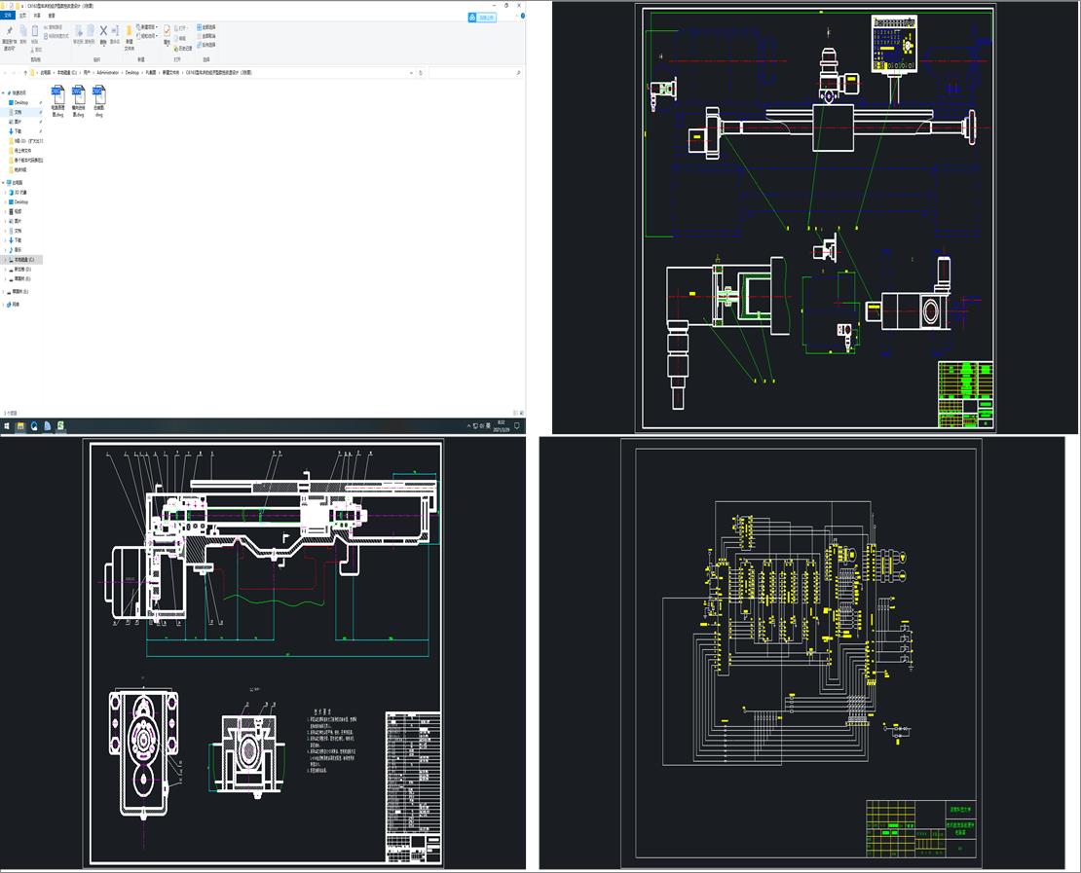Open the third DWG file icon
Viewport: 1081px width, 873px height.
(99, 95)
